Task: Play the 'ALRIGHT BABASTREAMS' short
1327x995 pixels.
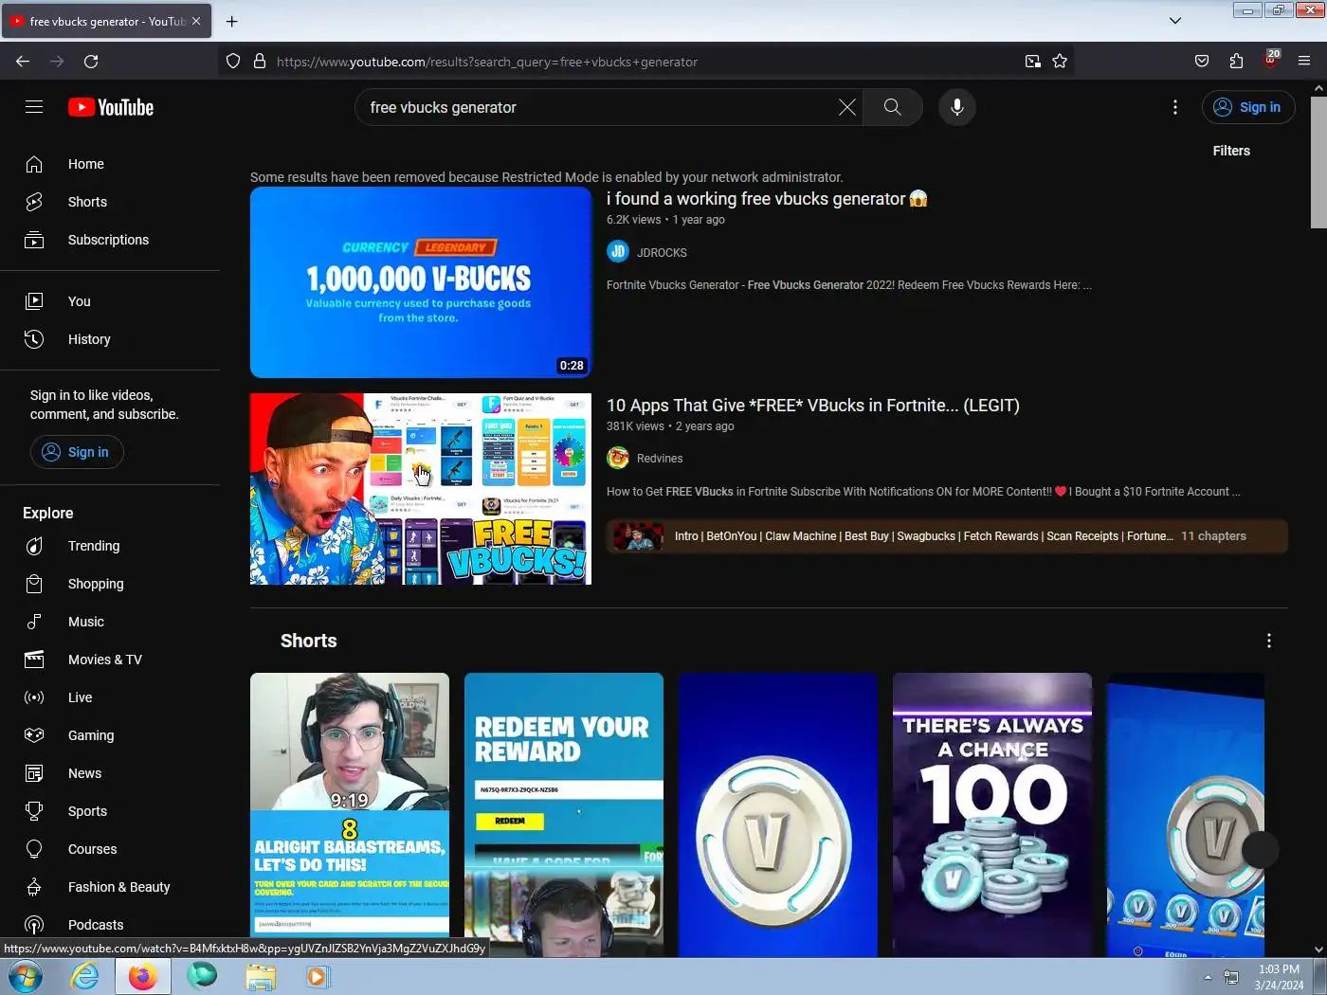Action: [x=350, y=815]
